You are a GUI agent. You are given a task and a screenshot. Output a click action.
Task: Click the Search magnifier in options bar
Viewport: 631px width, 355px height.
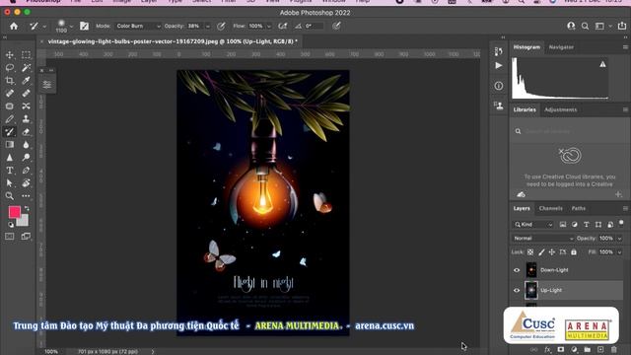tap(585, 27)
